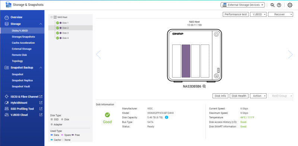Click the Performance test button
The height and width of the screenshot is (146, 298).
click(x=236, y=15)
